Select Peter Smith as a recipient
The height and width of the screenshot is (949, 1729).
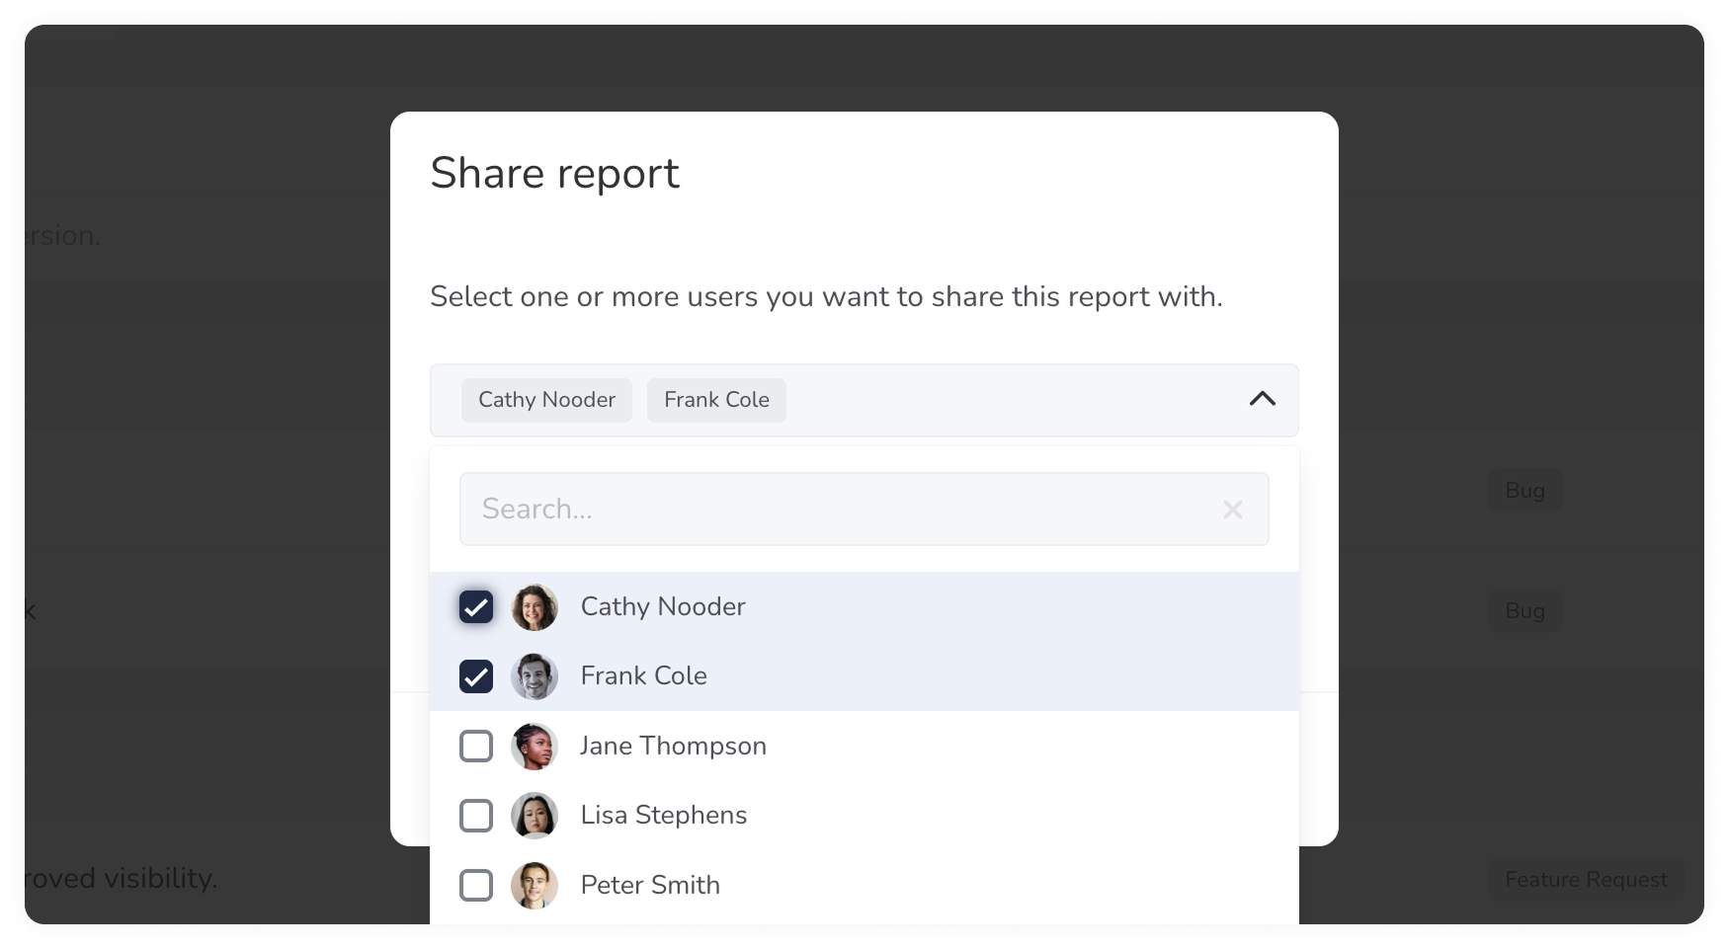click(x=476, y=886)
